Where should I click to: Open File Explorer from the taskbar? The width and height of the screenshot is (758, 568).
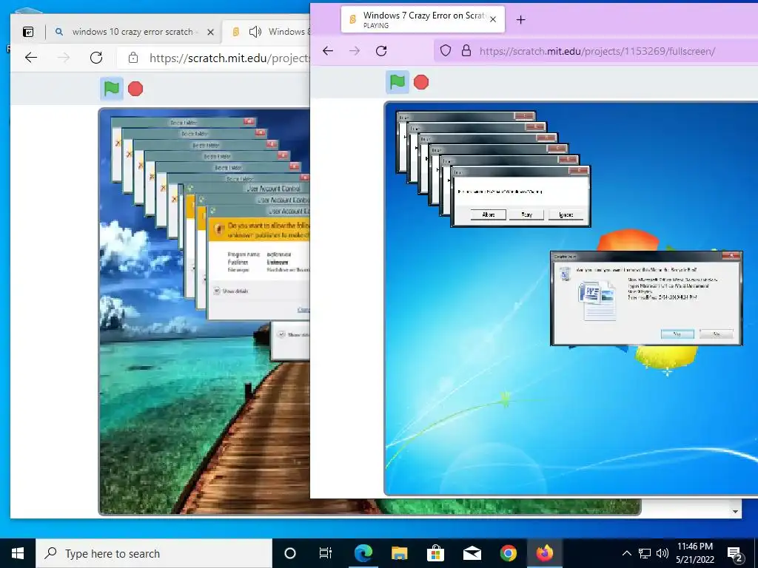[399, 553]
